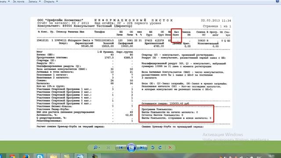Open the Печать dropdown menu
The height and width of the screenshot is (158, 281).
point(4,1)
